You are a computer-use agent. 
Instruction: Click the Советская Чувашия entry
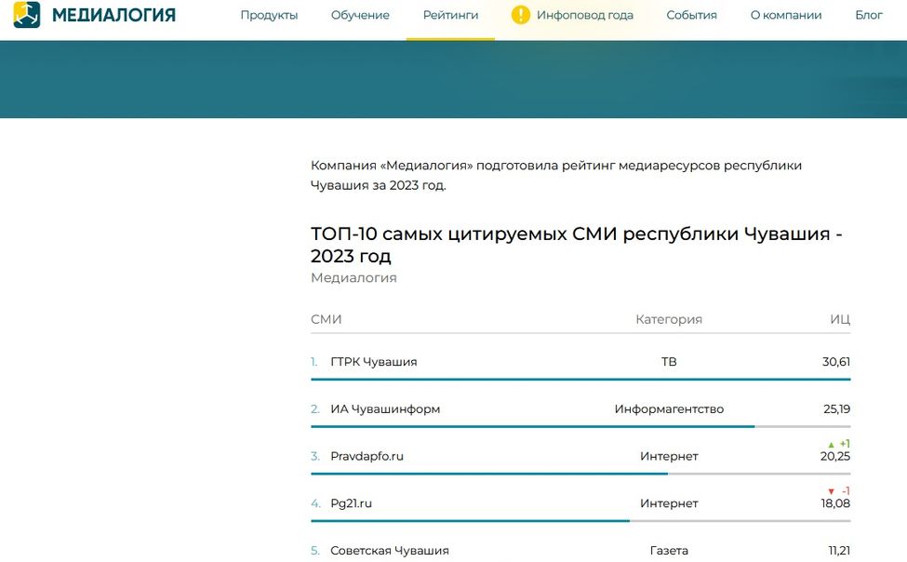click(x=388, y=550)
